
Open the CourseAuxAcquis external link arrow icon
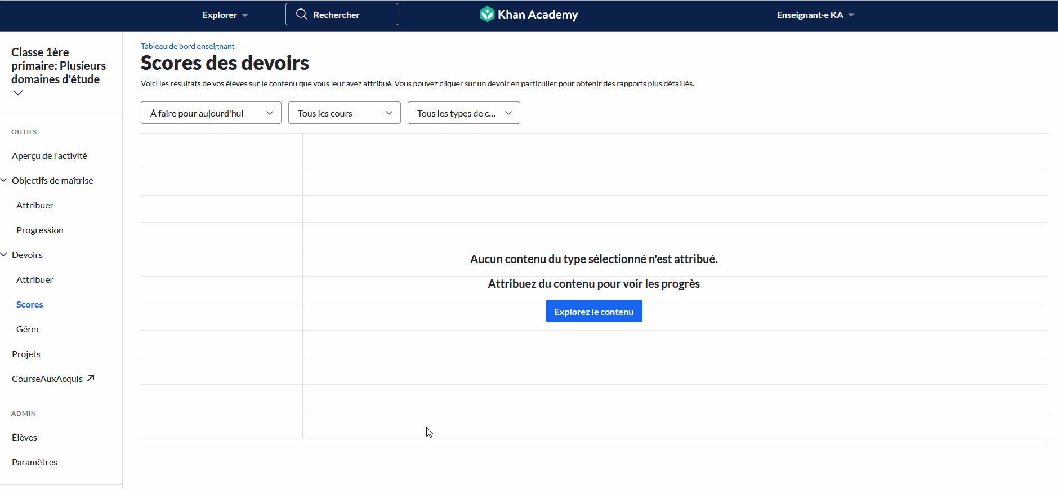(x=91, y=378)
